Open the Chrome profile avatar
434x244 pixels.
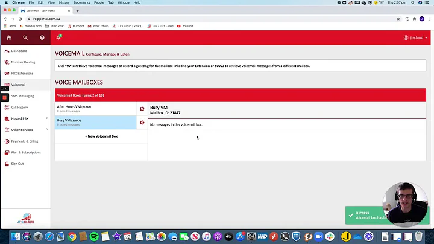pyautogui.click(x=422, y=19)
